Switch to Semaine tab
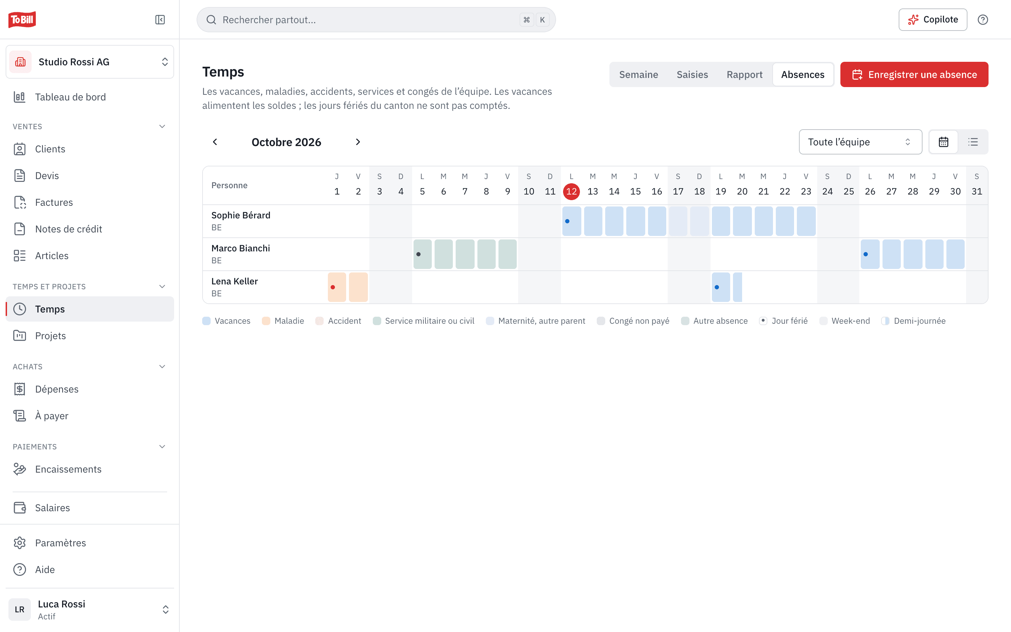Image resolution: width=1011 pixels, height=632 pixels. point(638,74)
